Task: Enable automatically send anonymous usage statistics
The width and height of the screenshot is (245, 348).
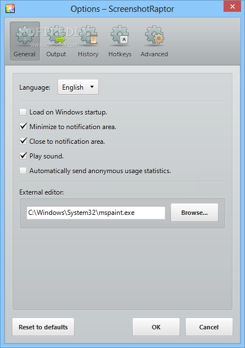Action: pyautogui.click(x=23, y=171)
